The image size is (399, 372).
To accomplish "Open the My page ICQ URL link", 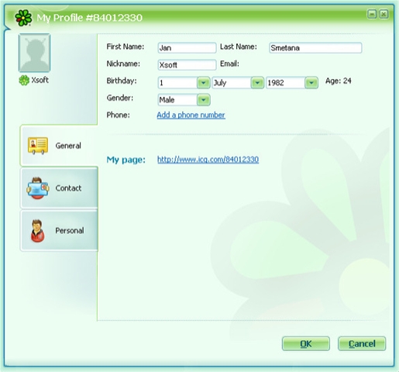I will pos(208,160).
